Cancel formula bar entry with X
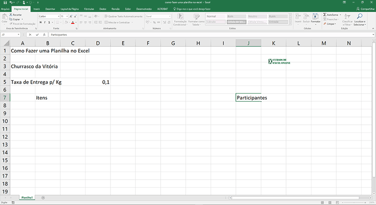 pyautogui.click(x=30, y=35)
